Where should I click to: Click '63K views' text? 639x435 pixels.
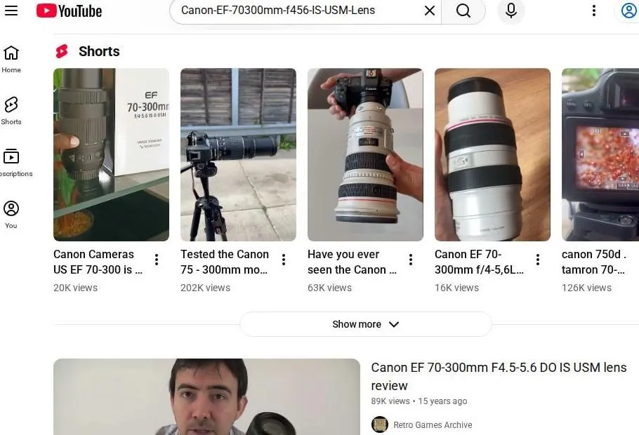click(x=330, y=288)
